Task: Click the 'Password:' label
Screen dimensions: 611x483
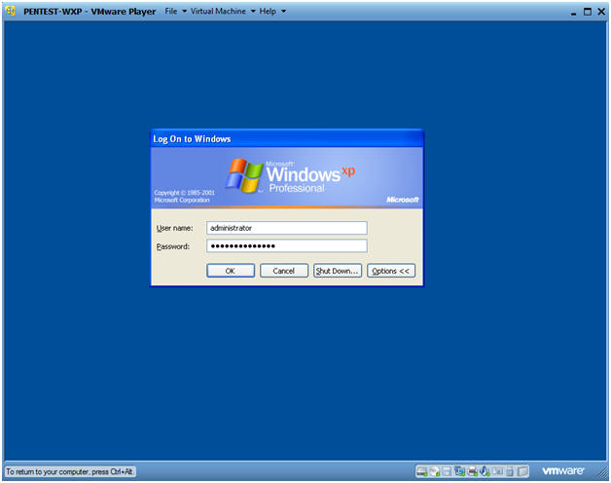Action: click(x=172, y=246)
